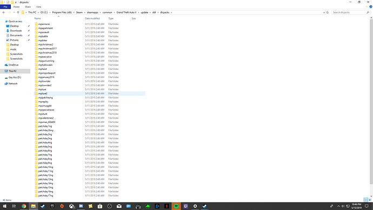This screenshot has width=373, height=210.
Task: Refresh the dlcpacks folder view
Action: pyautogui.click(x=328, y=12)
